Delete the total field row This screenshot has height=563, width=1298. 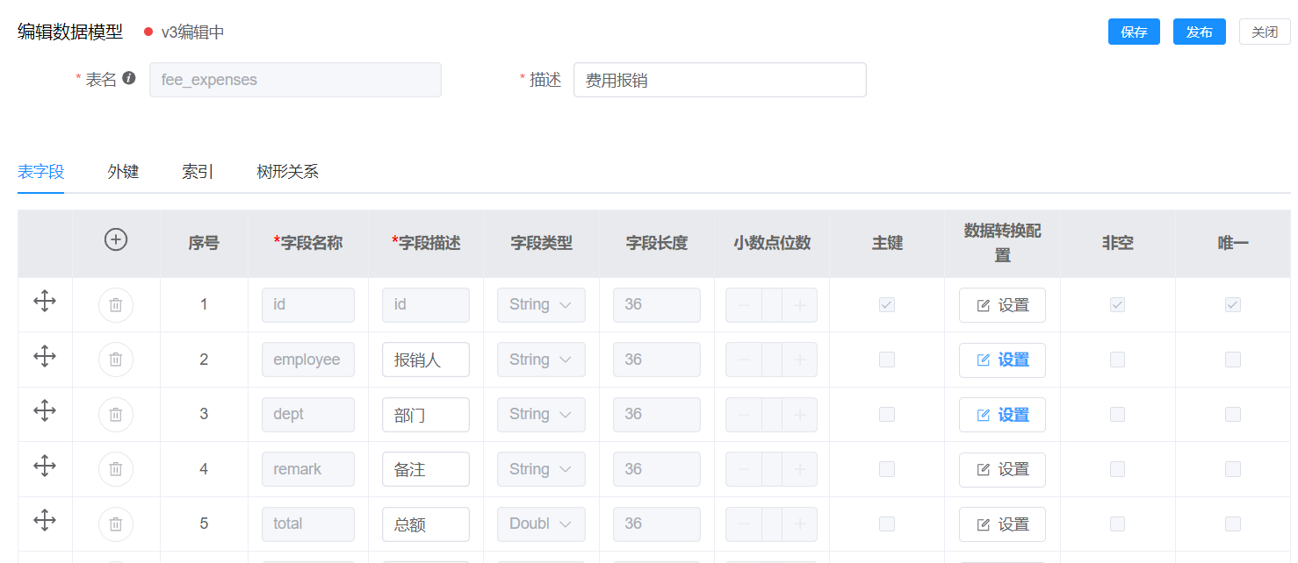[x=116, y=524]
